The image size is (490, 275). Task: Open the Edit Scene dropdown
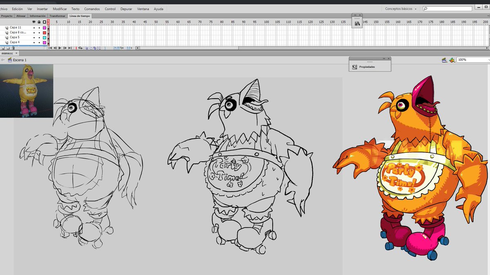click(x=444, y=60)
